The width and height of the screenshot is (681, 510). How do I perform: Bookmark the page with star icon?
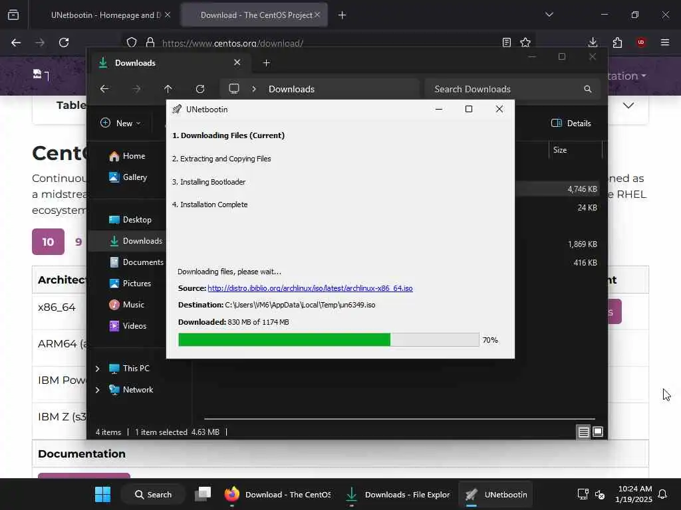[525, 42]
